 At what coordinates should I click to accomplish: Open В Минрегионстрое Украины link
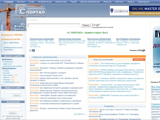tap(13, 49)
